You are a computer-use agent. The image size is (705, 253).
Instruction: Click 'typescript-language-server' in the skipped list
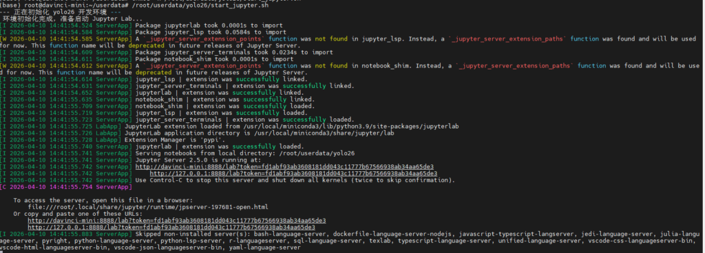(x=445, y=241)
